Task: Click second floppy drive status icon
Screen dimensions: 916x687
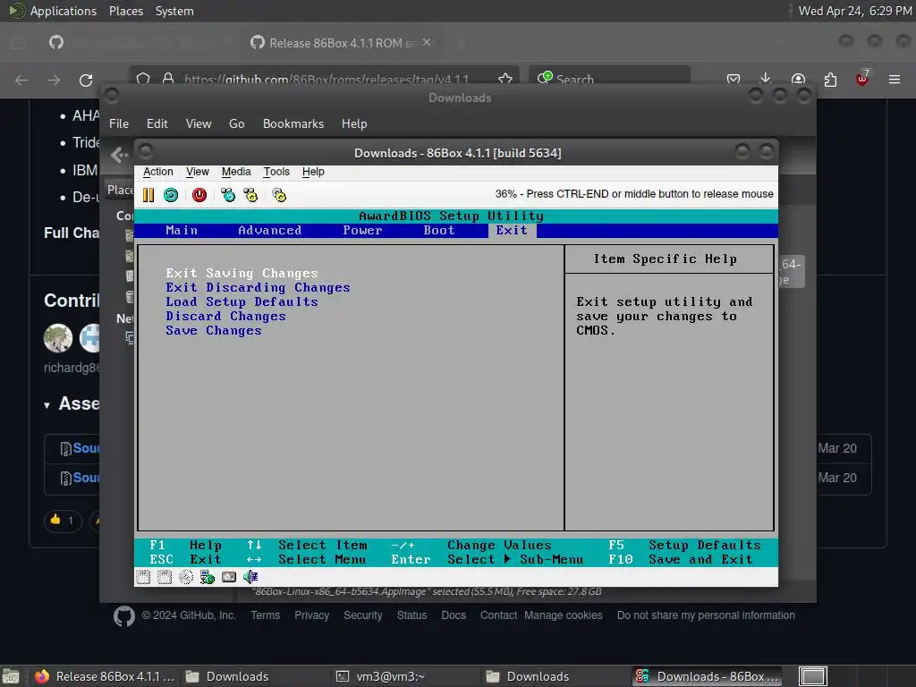Action: click(165, 577)
